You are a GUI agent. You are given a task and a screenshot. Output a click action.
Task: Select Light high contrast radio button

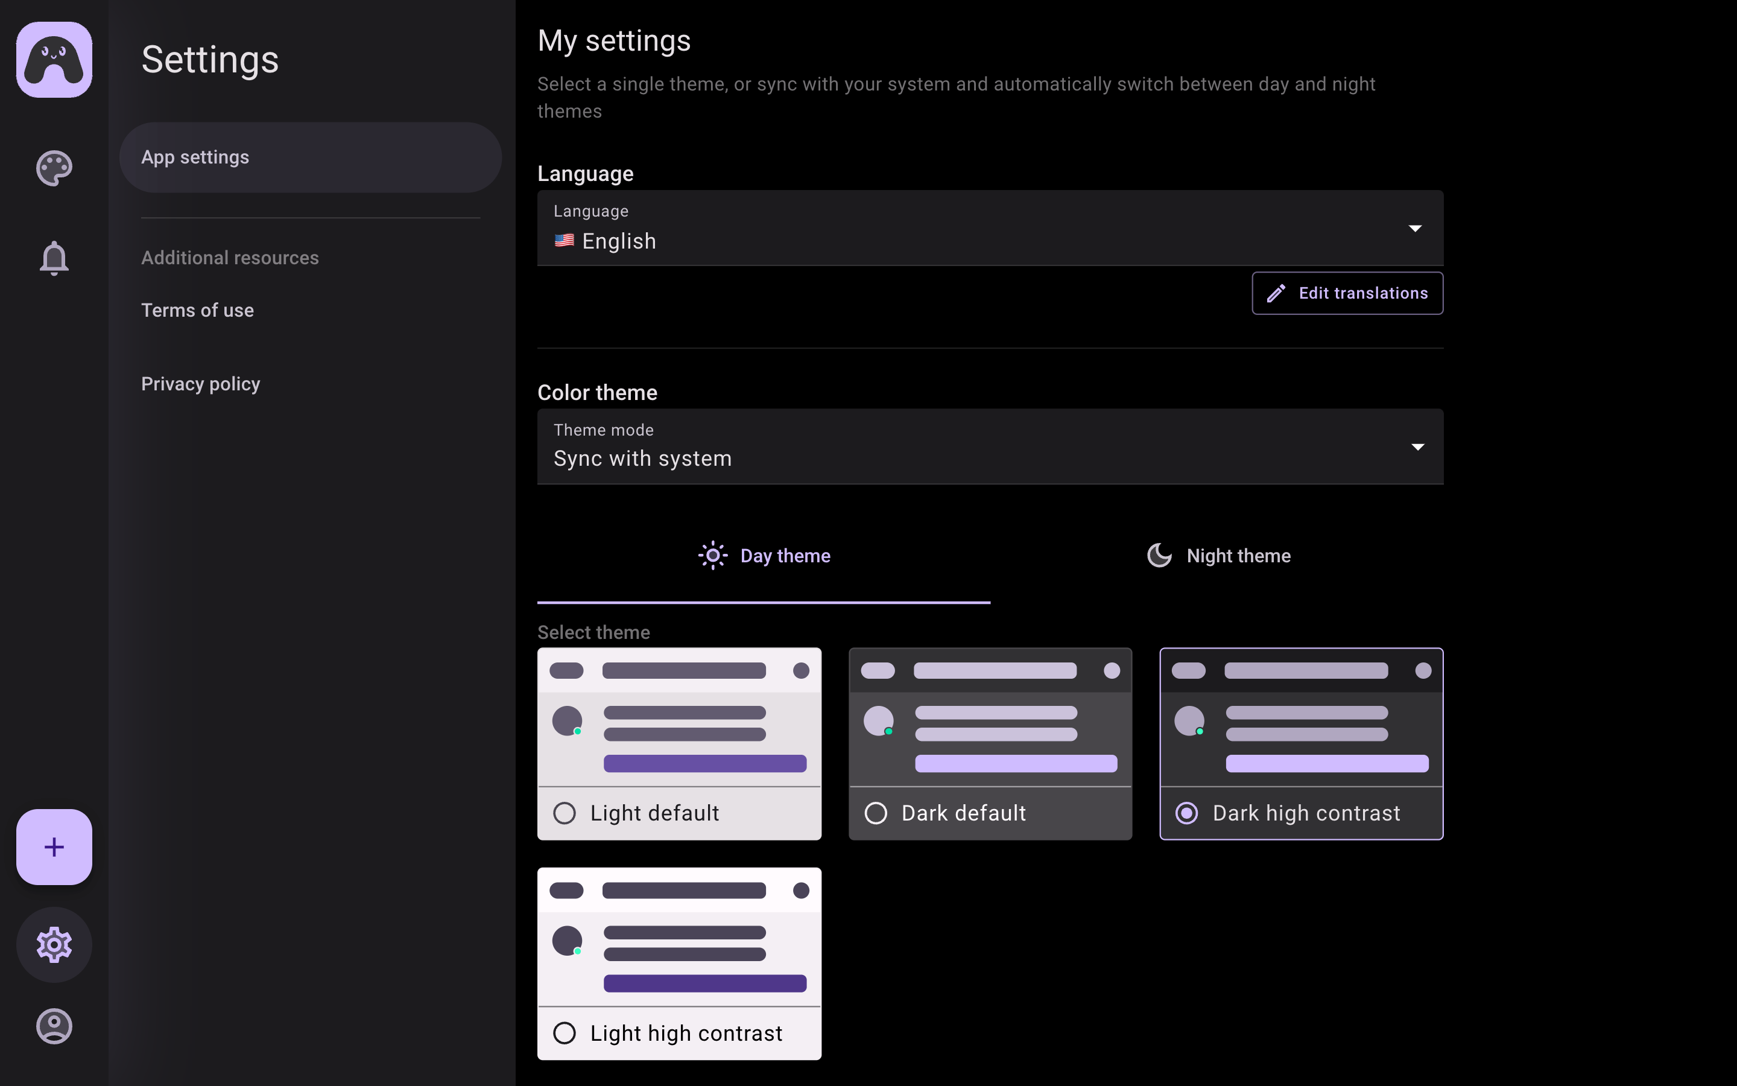[564, 1033]
